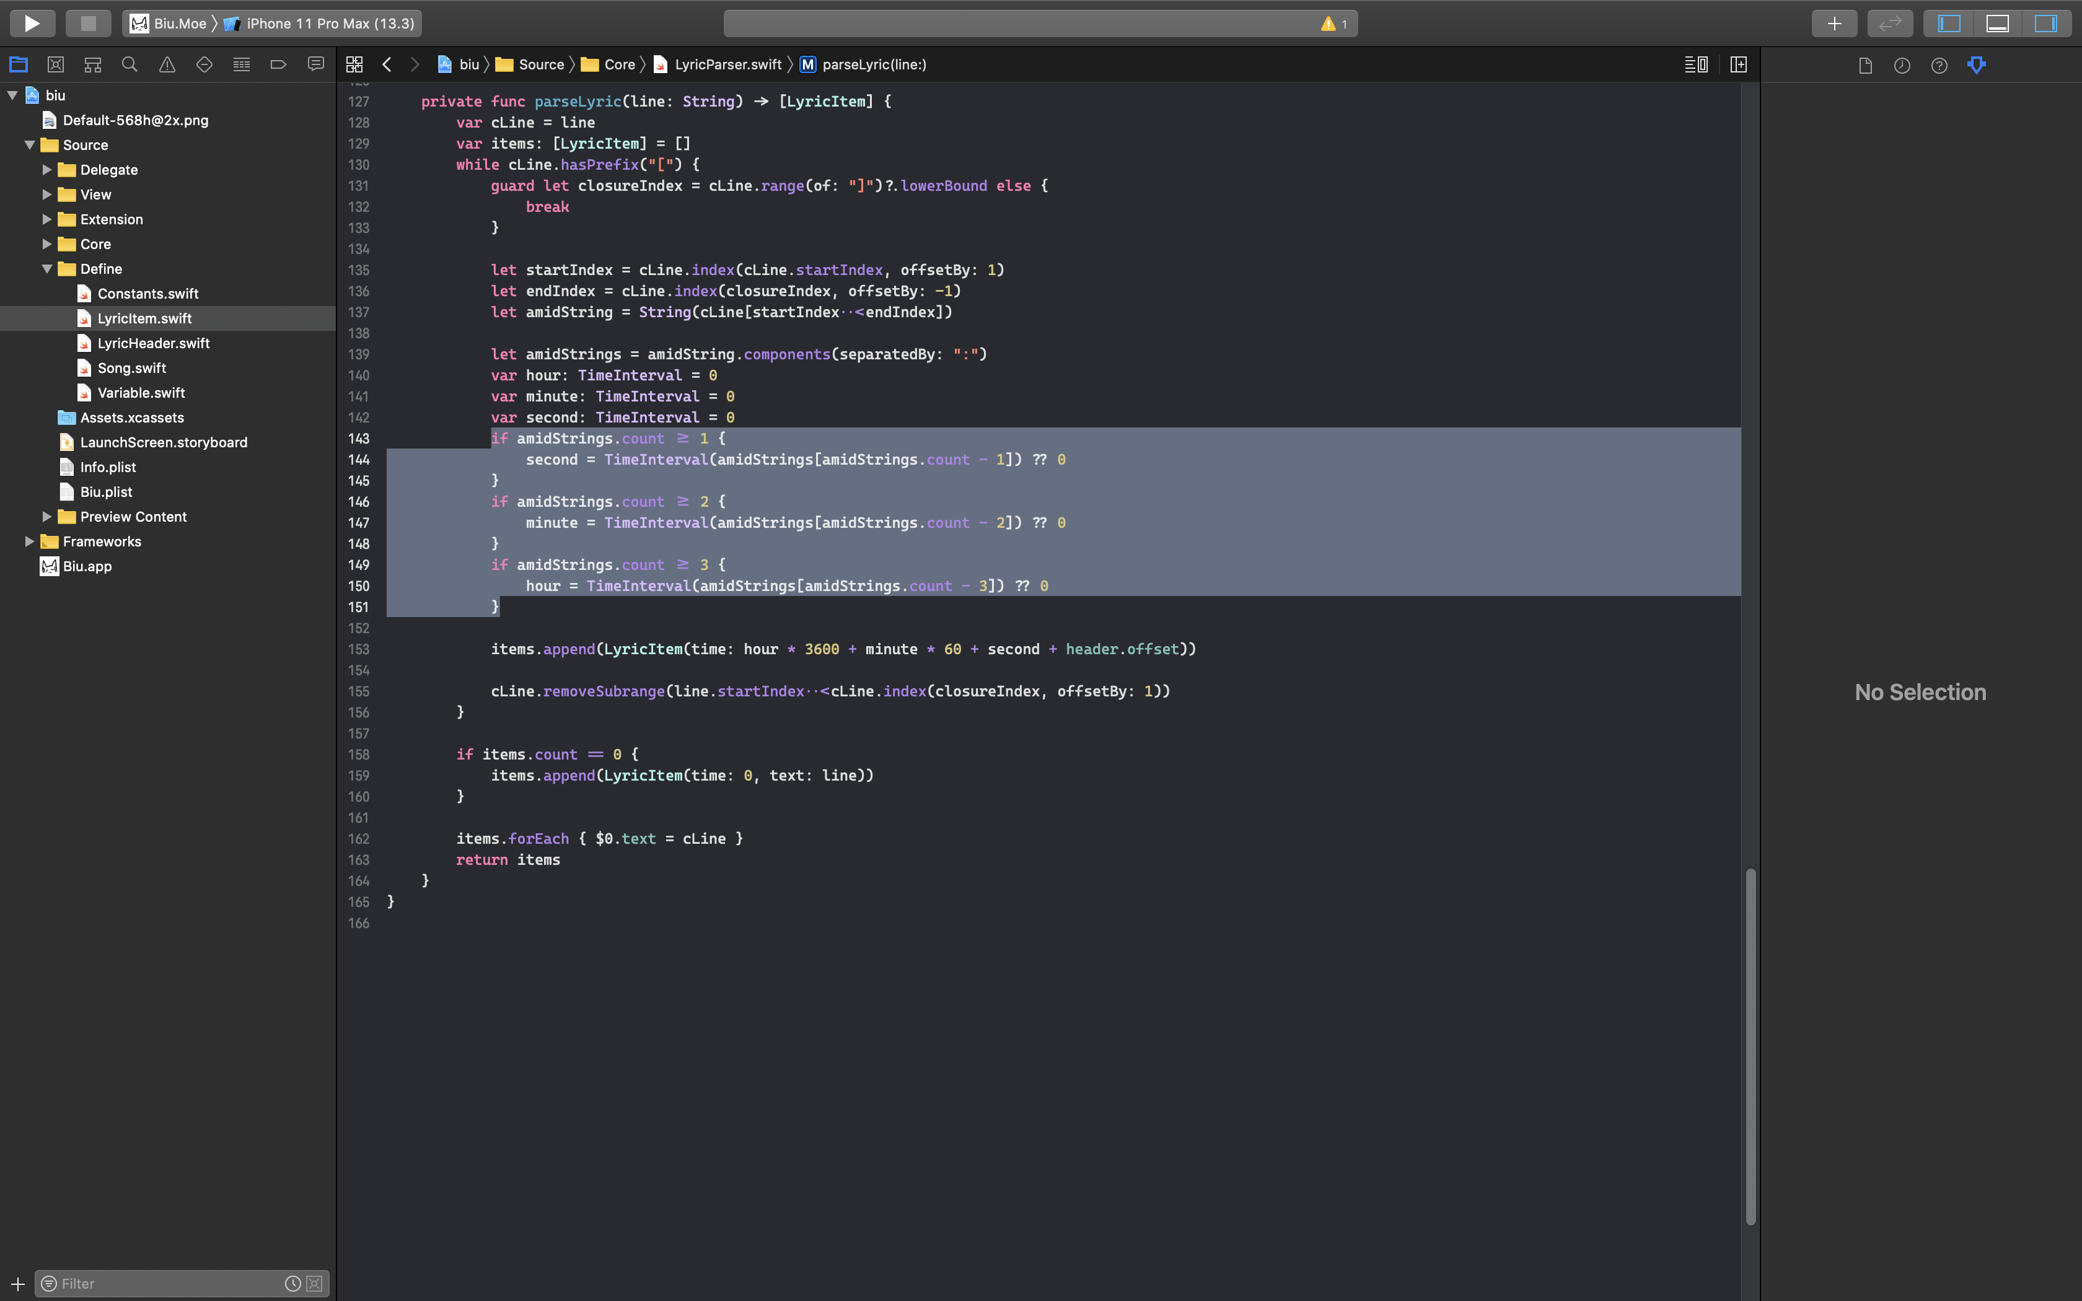
Task: Open the editor options minimap menu
Action: [x=1695, y=64]
